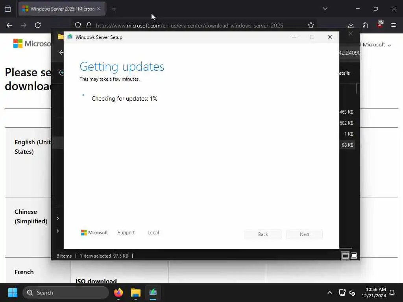
Task: Click the 98 KB file size entry
Action: pyautogui.click(x=348, y=145)
